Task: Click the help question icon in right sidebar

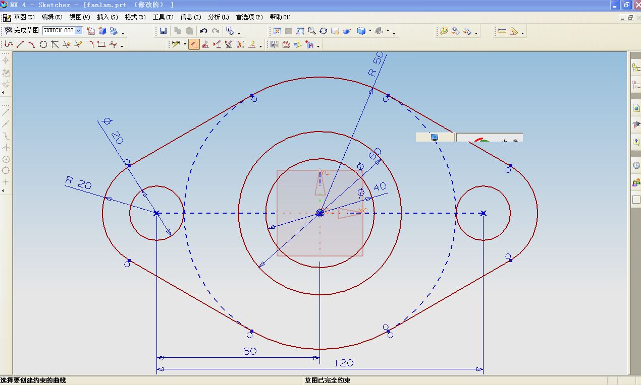Action: pyautogui.click(x=636, y=142)
